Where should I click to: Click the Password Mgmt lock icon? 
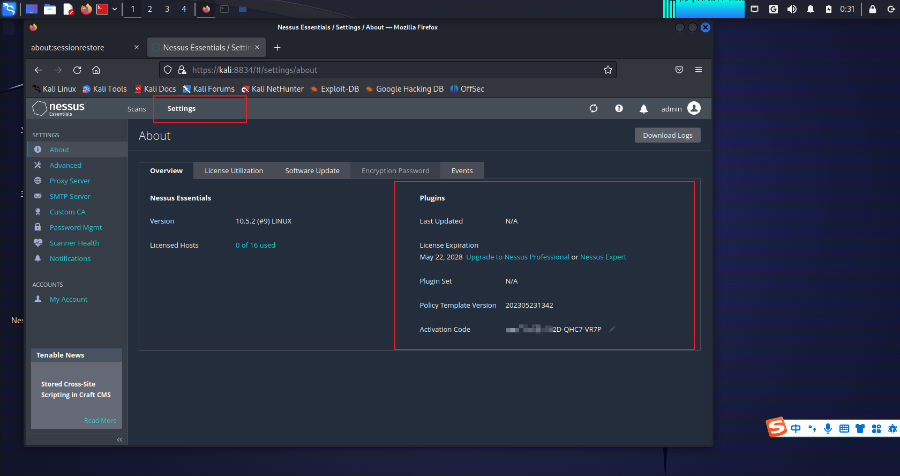tap(38, 227)
